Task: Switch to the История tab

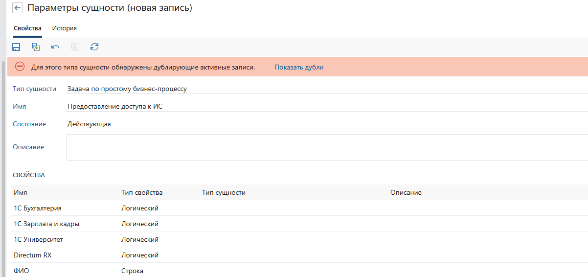Action: [65, 28]
